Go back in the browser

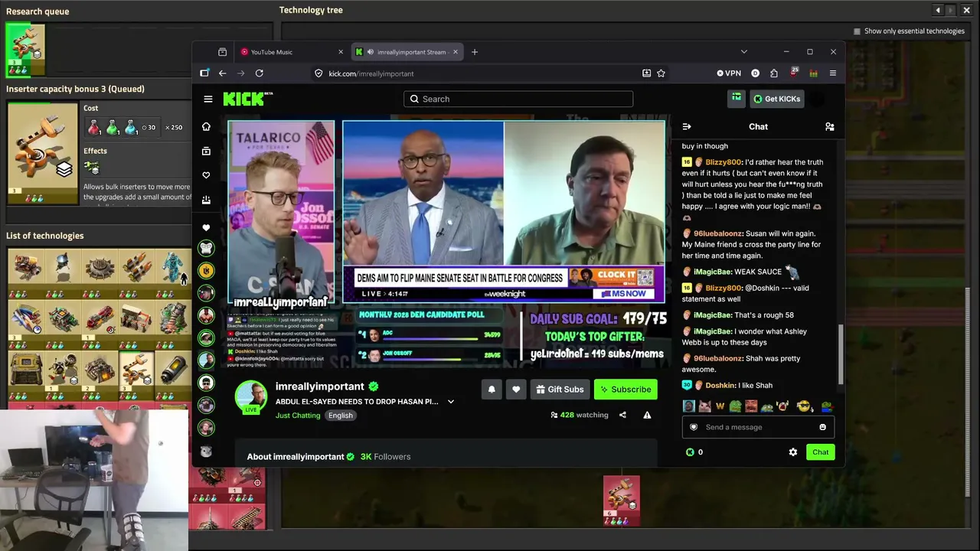tap(222, 73)
